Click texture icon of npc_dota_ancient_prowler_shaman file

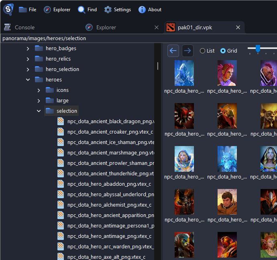[61, 163]
